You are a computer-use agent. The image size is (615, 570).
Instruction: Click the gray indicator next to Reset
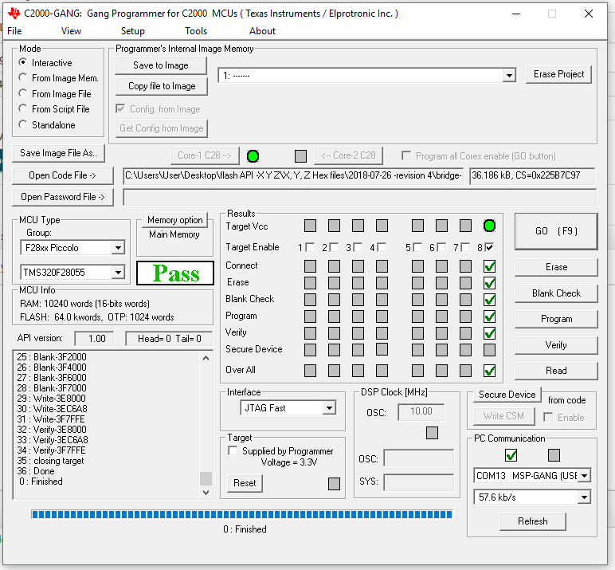[334, 484]
